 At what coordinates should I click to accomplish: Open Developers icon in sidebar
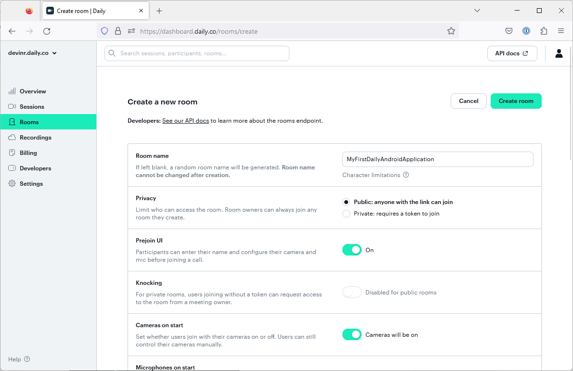pos(12,168)
